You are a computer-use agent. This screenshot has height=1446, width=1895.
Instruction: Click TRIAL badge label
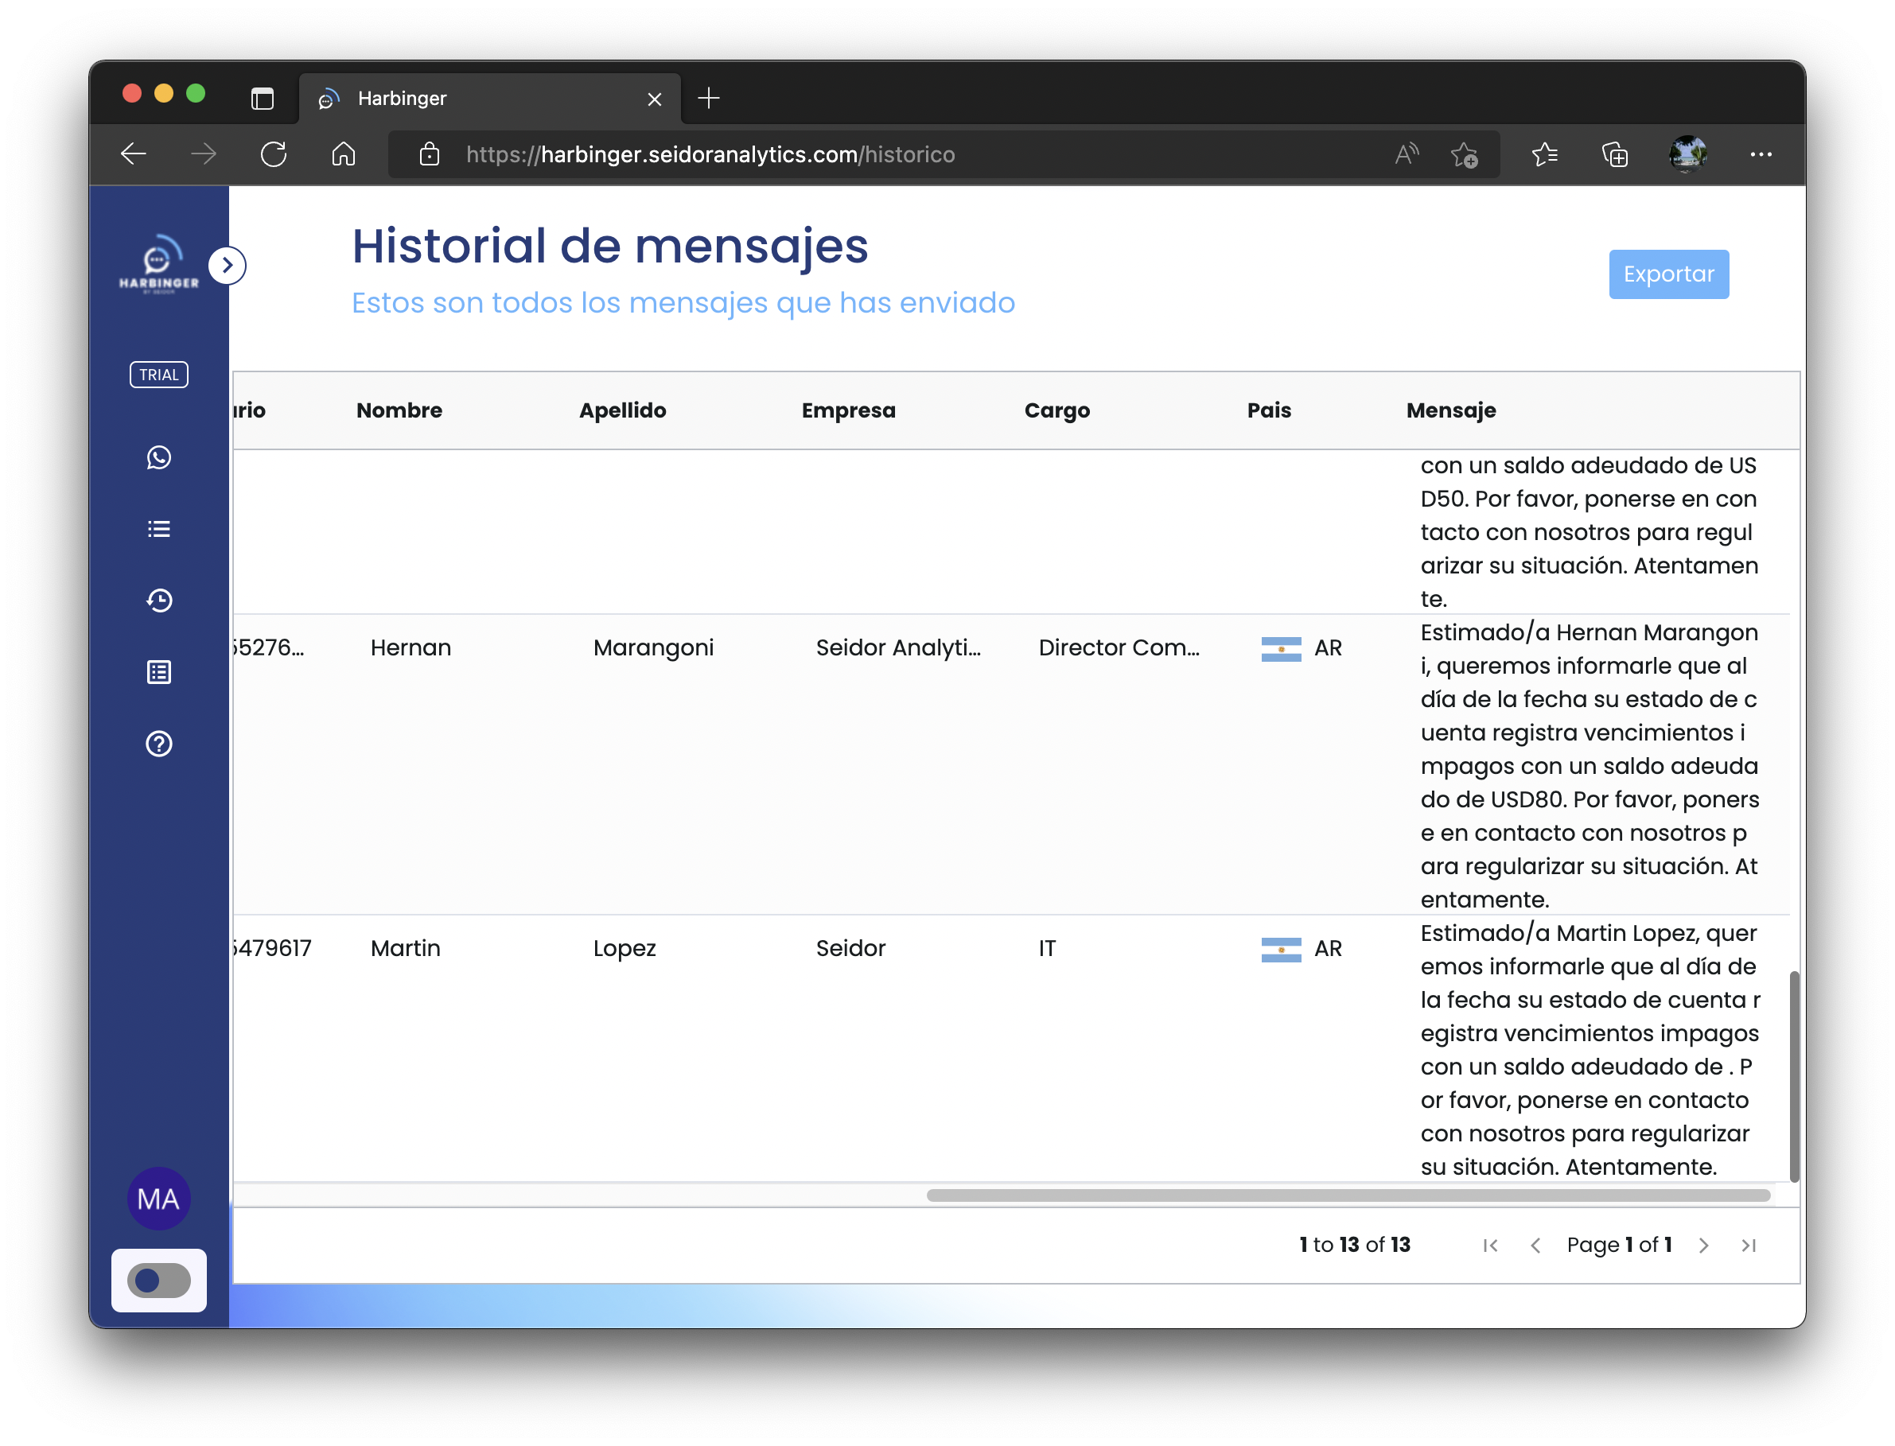pyautogui.click(x=158, y=374)
